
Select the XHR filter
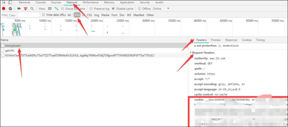click(77, 15)
